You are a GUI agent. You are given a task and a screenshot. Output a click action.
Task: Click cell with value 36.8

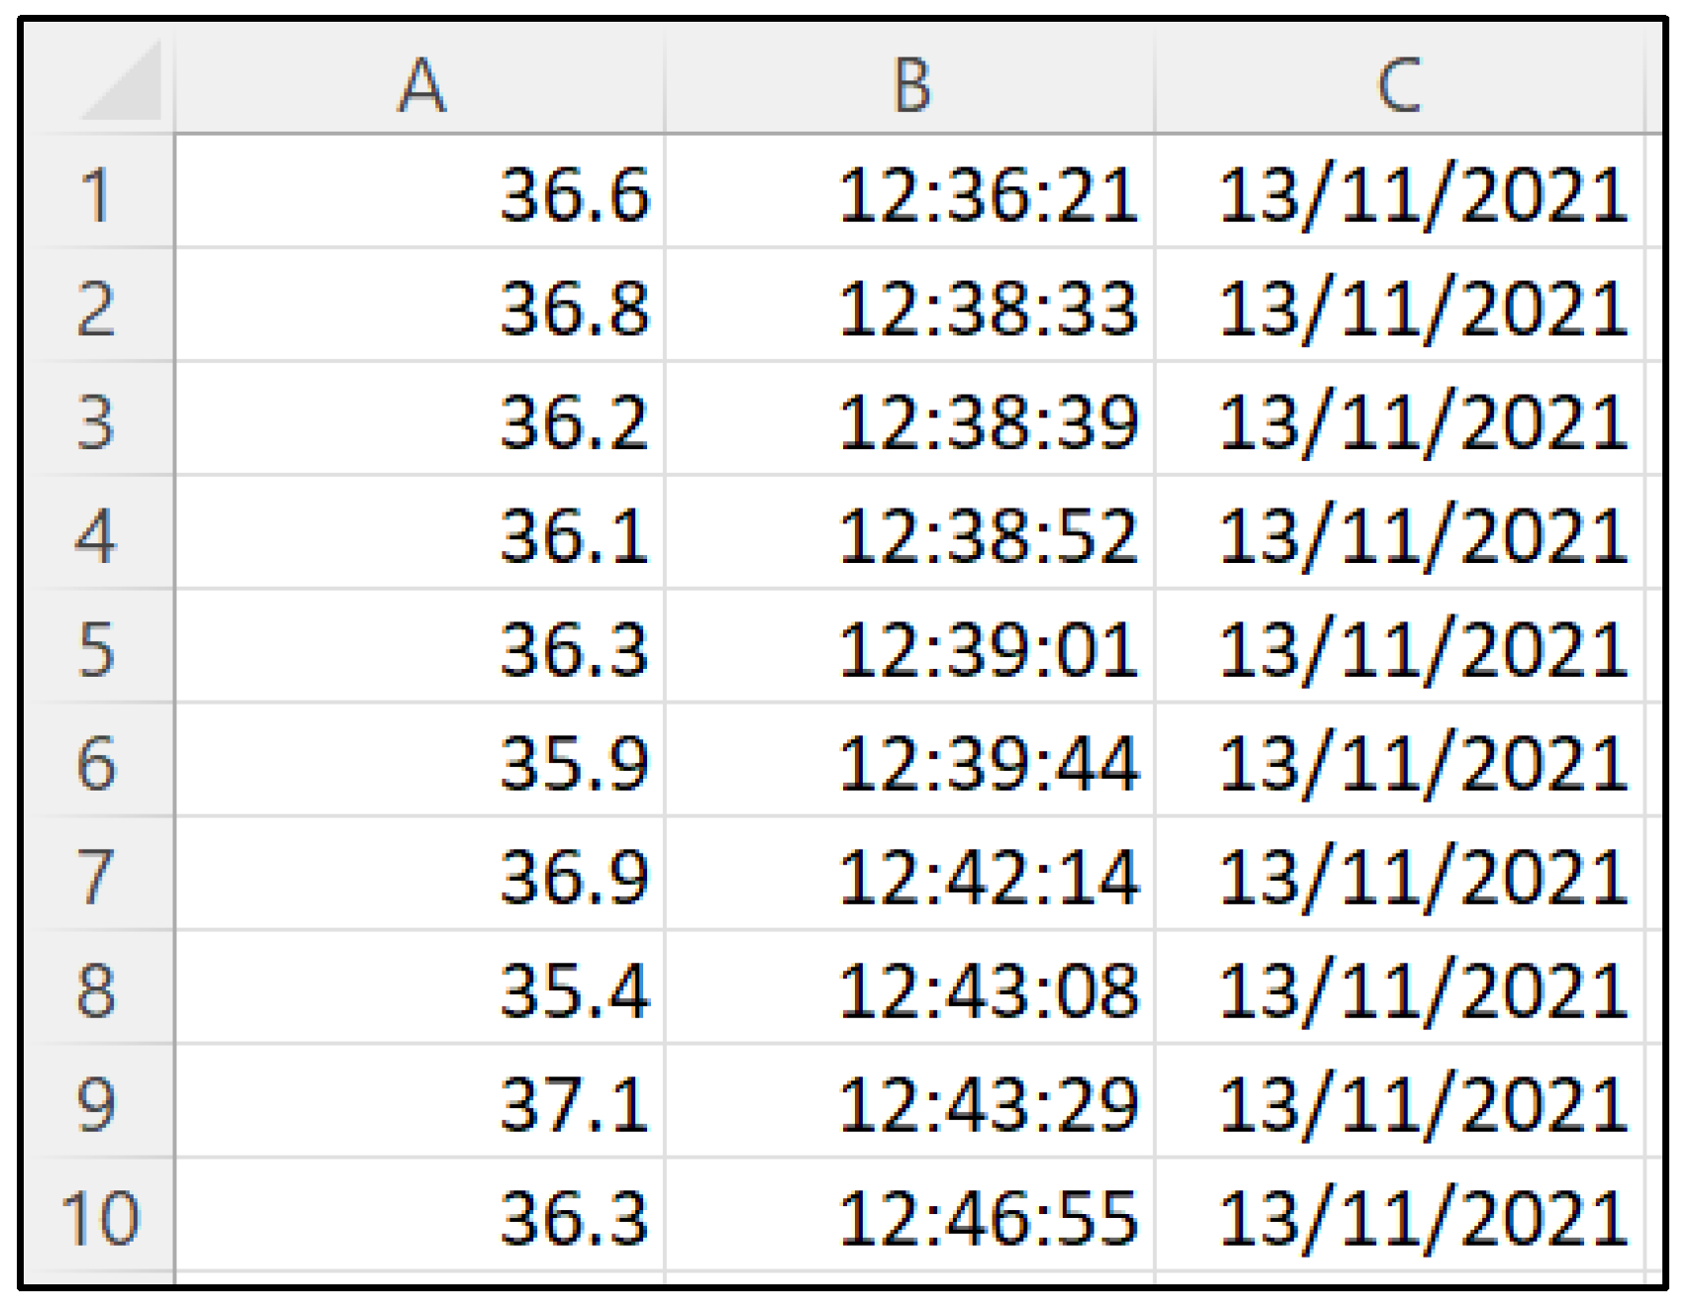click(574, 308)
